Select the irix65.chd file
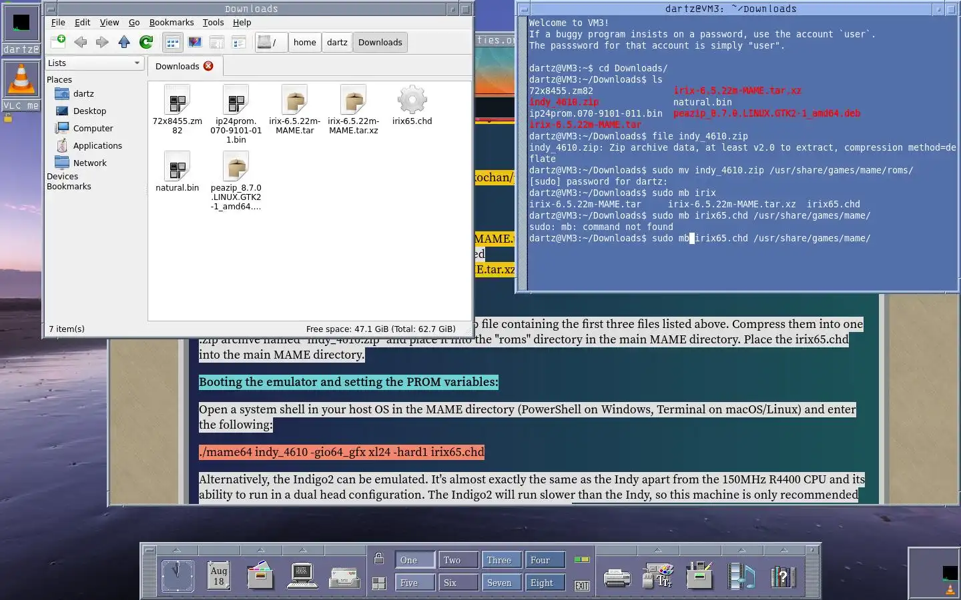Image resolution: width=961 pixels, height=600 pixels. (x=412, y=105)
